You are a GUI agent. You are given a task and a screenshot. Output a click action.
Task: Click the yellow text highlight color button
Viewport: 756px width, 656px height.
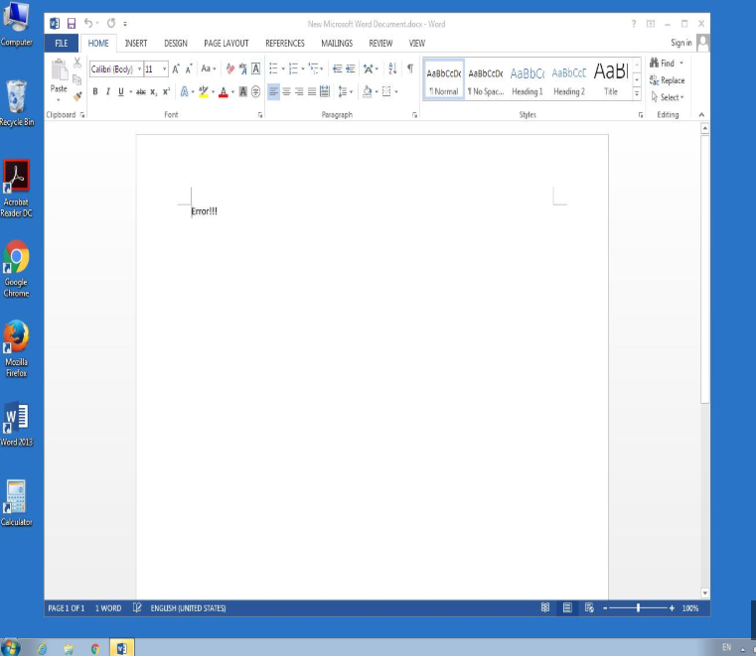[x=204, y=91]
